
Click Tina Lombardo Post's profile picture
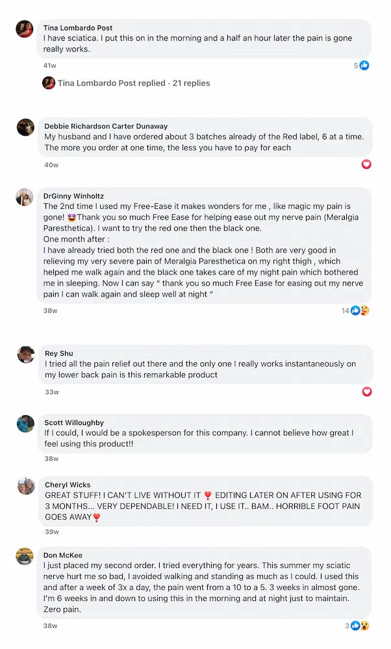point(25,29)
